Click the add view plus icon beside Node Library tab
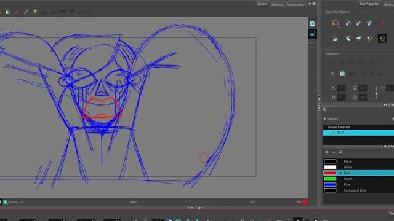The height and width of the screenshot is (221, 394). (x=310, y=4)
